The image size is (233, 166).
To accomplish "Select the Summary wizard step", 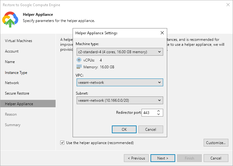I will pyautogui.click(x=13, y=125).
